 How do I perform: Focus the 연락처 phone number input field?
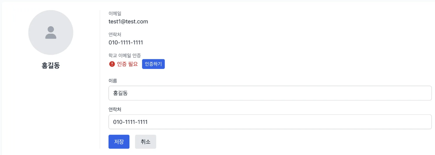pos(270,122)
